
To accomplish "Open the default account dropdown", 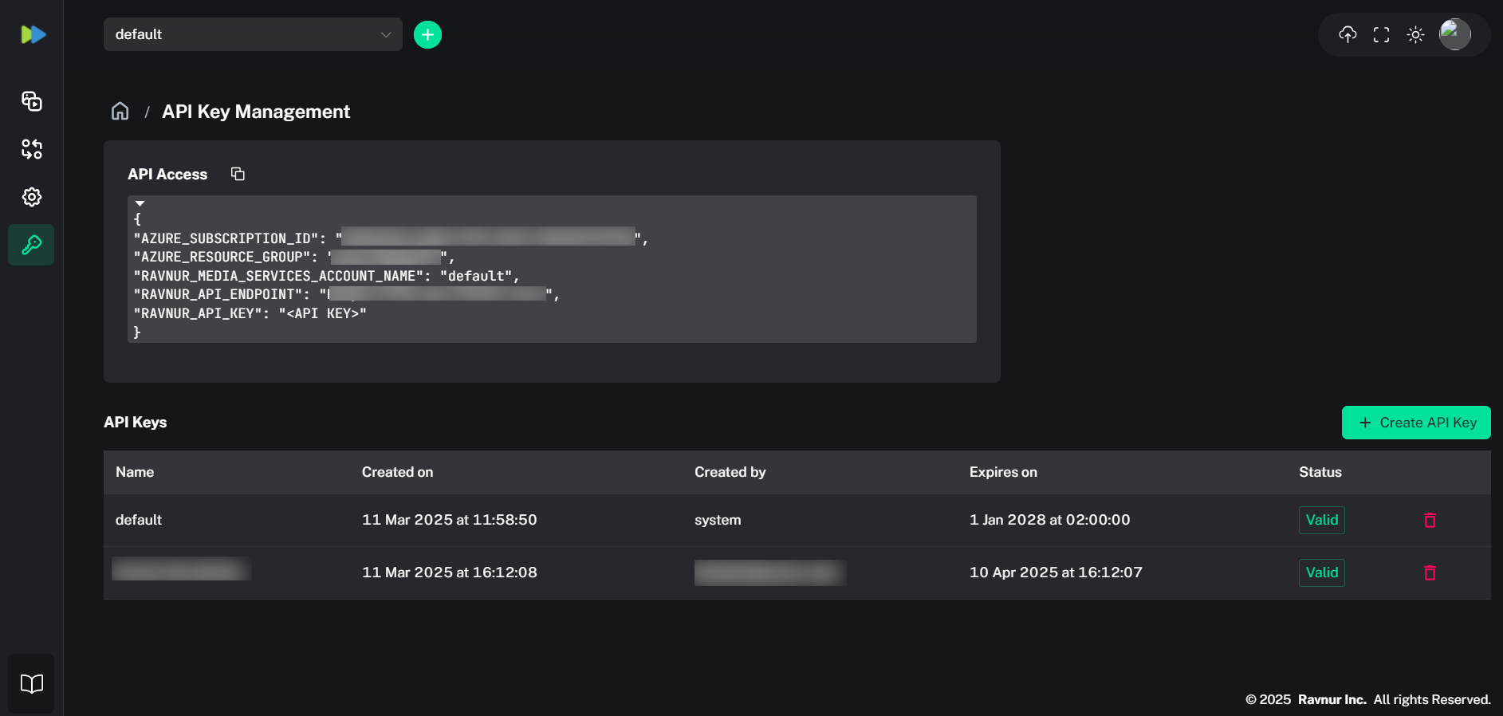I will pyautogui.click(x=253, y=34).
